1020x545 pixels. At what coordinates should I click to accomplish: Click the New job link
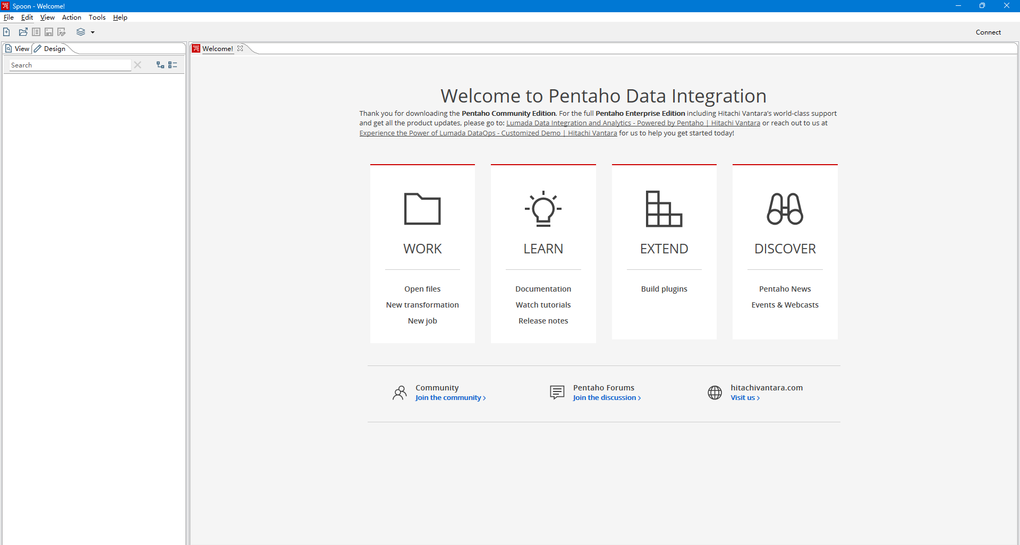(x=422, y=321)
